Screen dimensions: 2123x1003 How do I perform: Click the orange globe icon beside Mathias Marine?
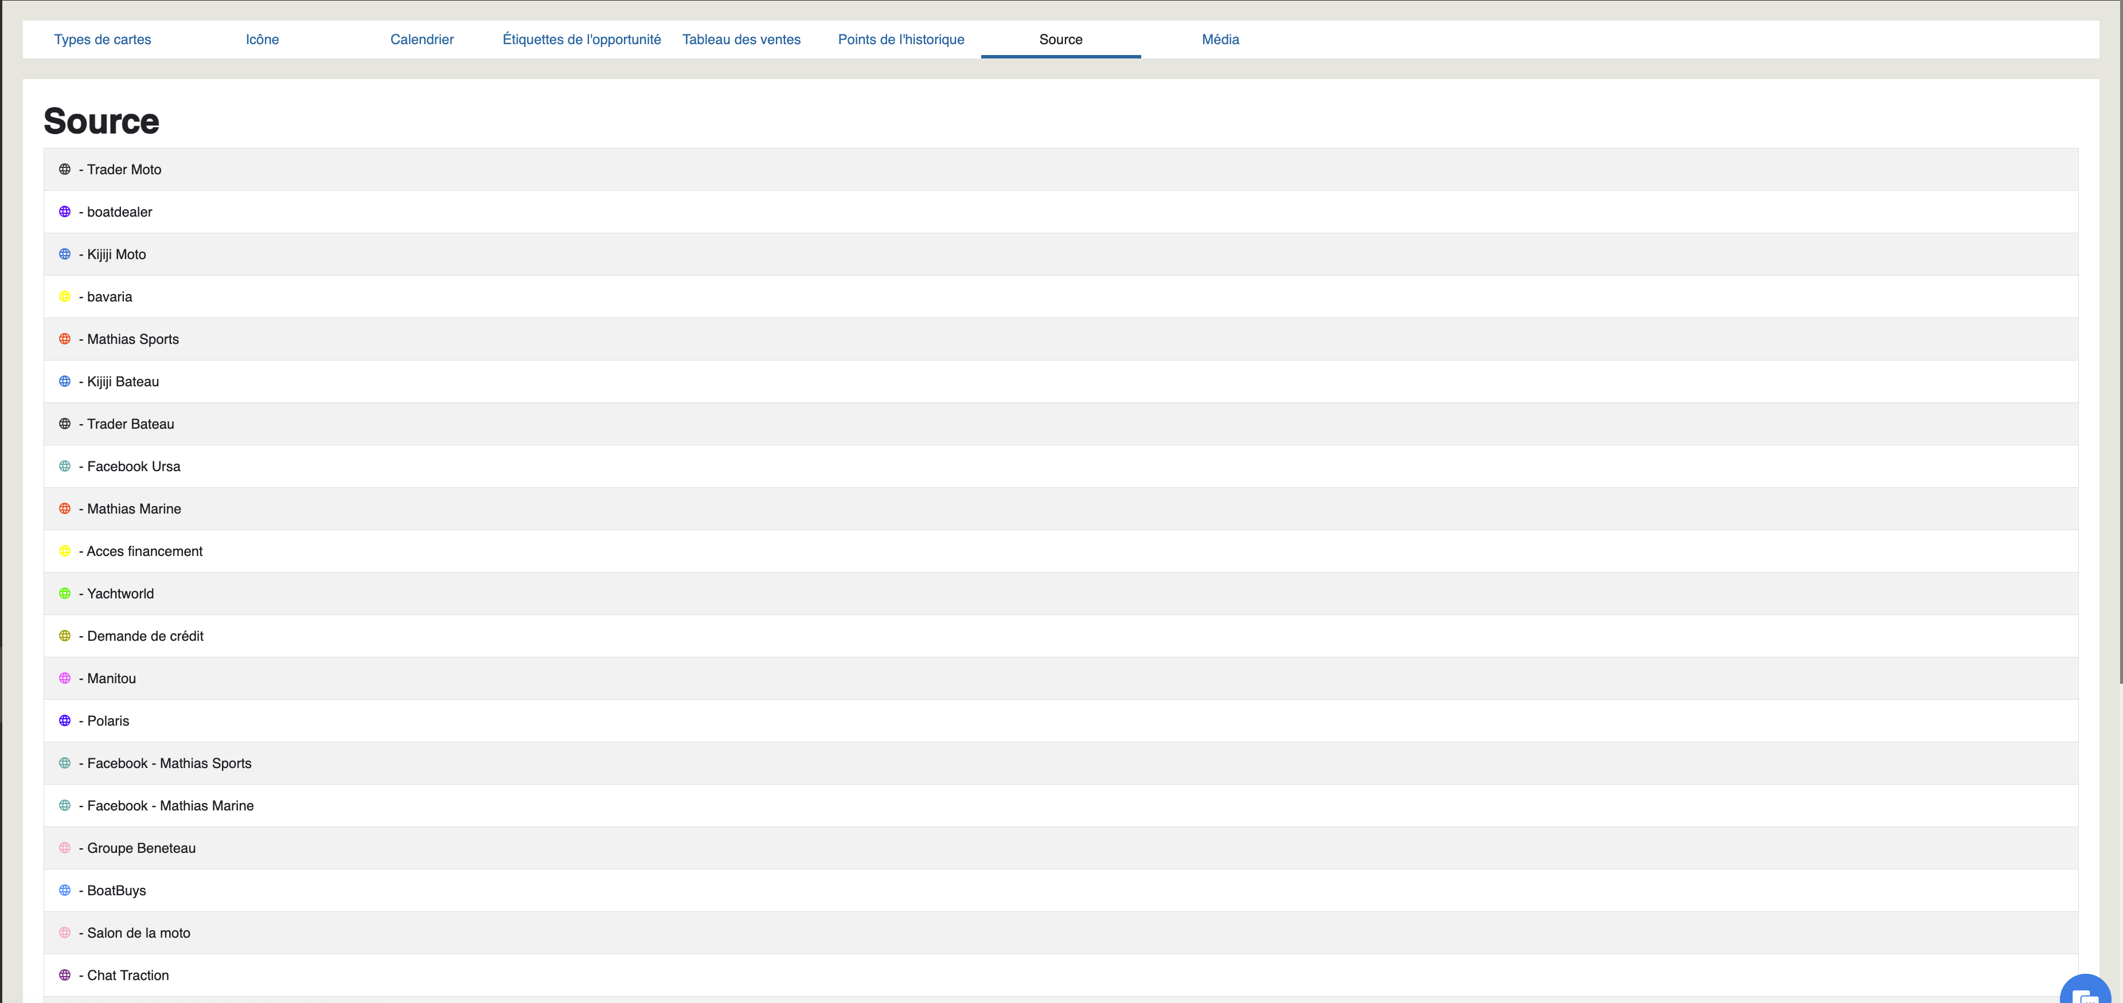pos(64,508)
